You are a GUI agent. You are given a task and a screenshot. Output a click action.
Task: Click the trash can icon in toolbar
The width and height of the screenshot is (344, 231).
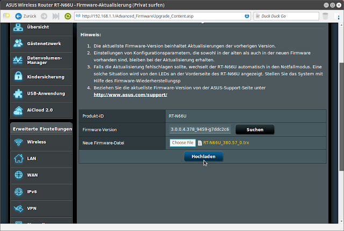(x=325, y=16)
